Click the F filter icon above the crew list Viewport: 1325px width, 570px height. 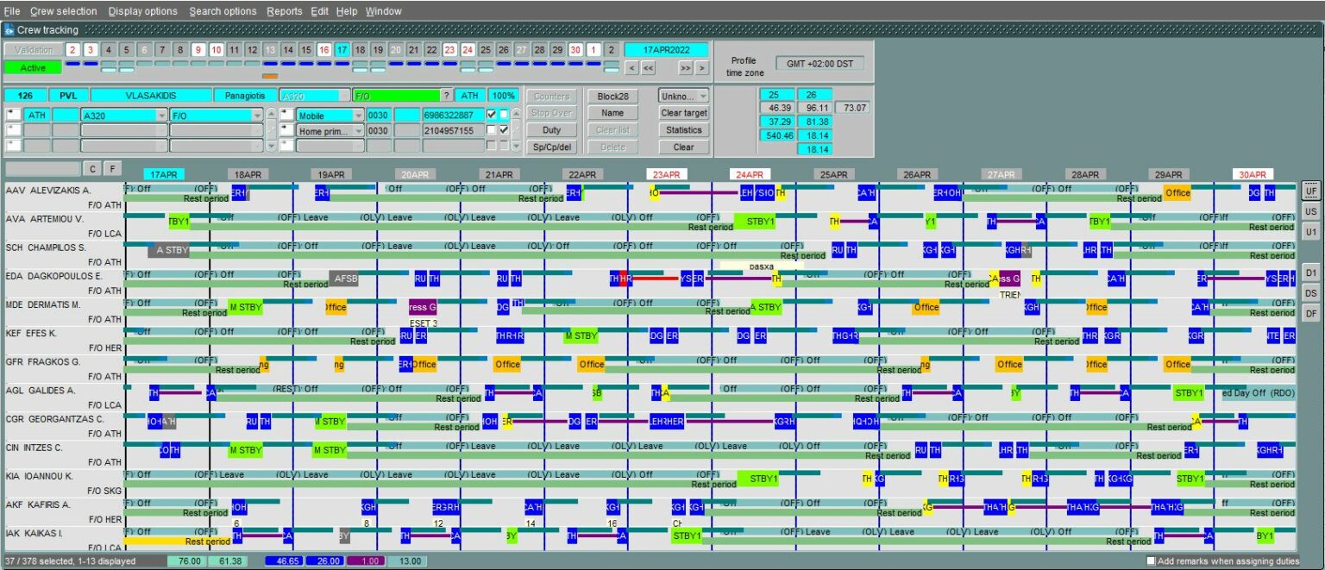click(x=111, y=168)
